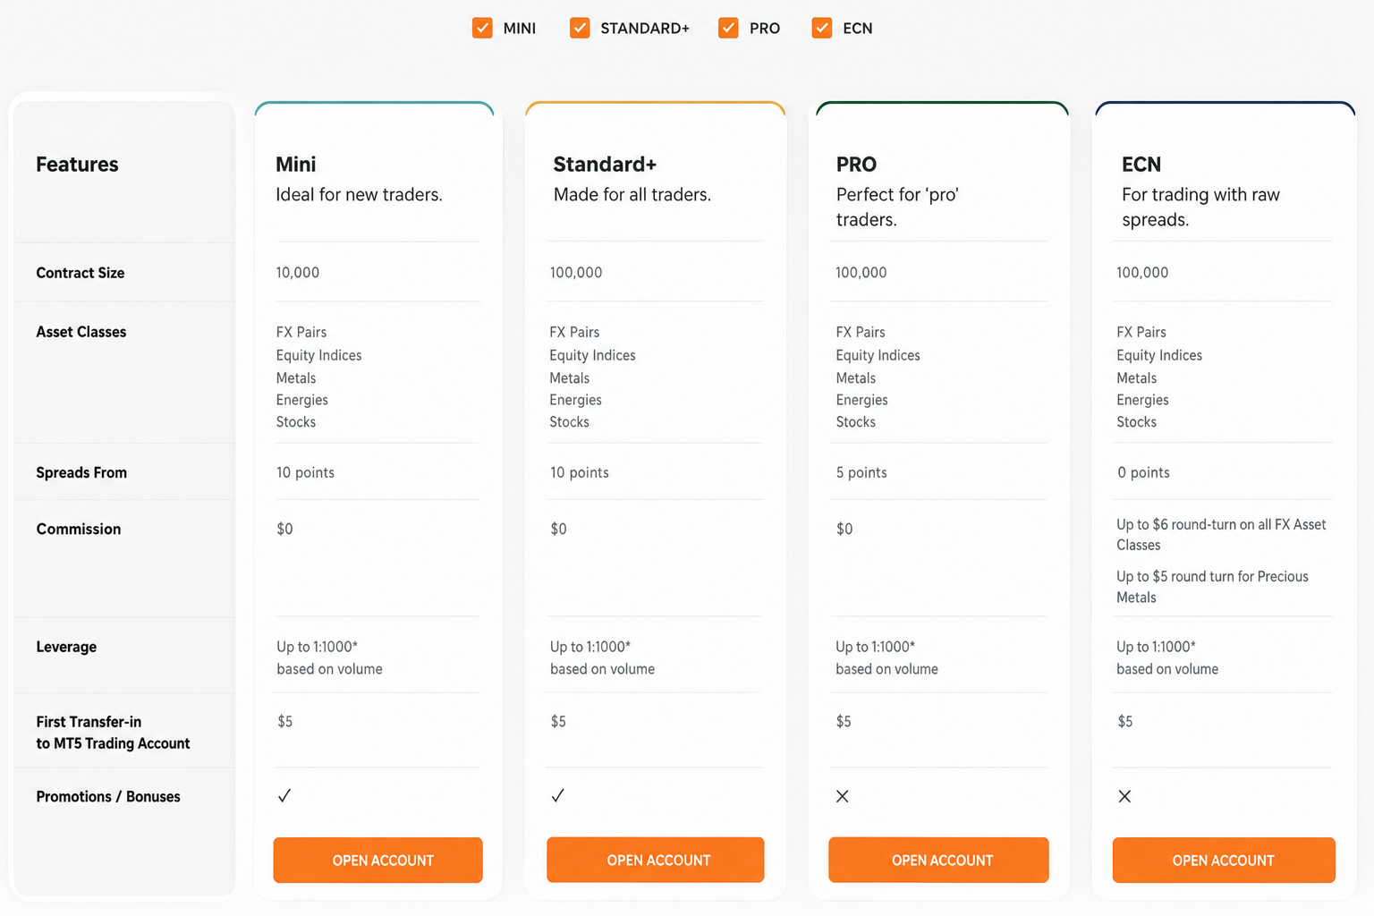Select the Standard+ plan heading
The image size is (1374, 916).
click(x=605, y=165)
